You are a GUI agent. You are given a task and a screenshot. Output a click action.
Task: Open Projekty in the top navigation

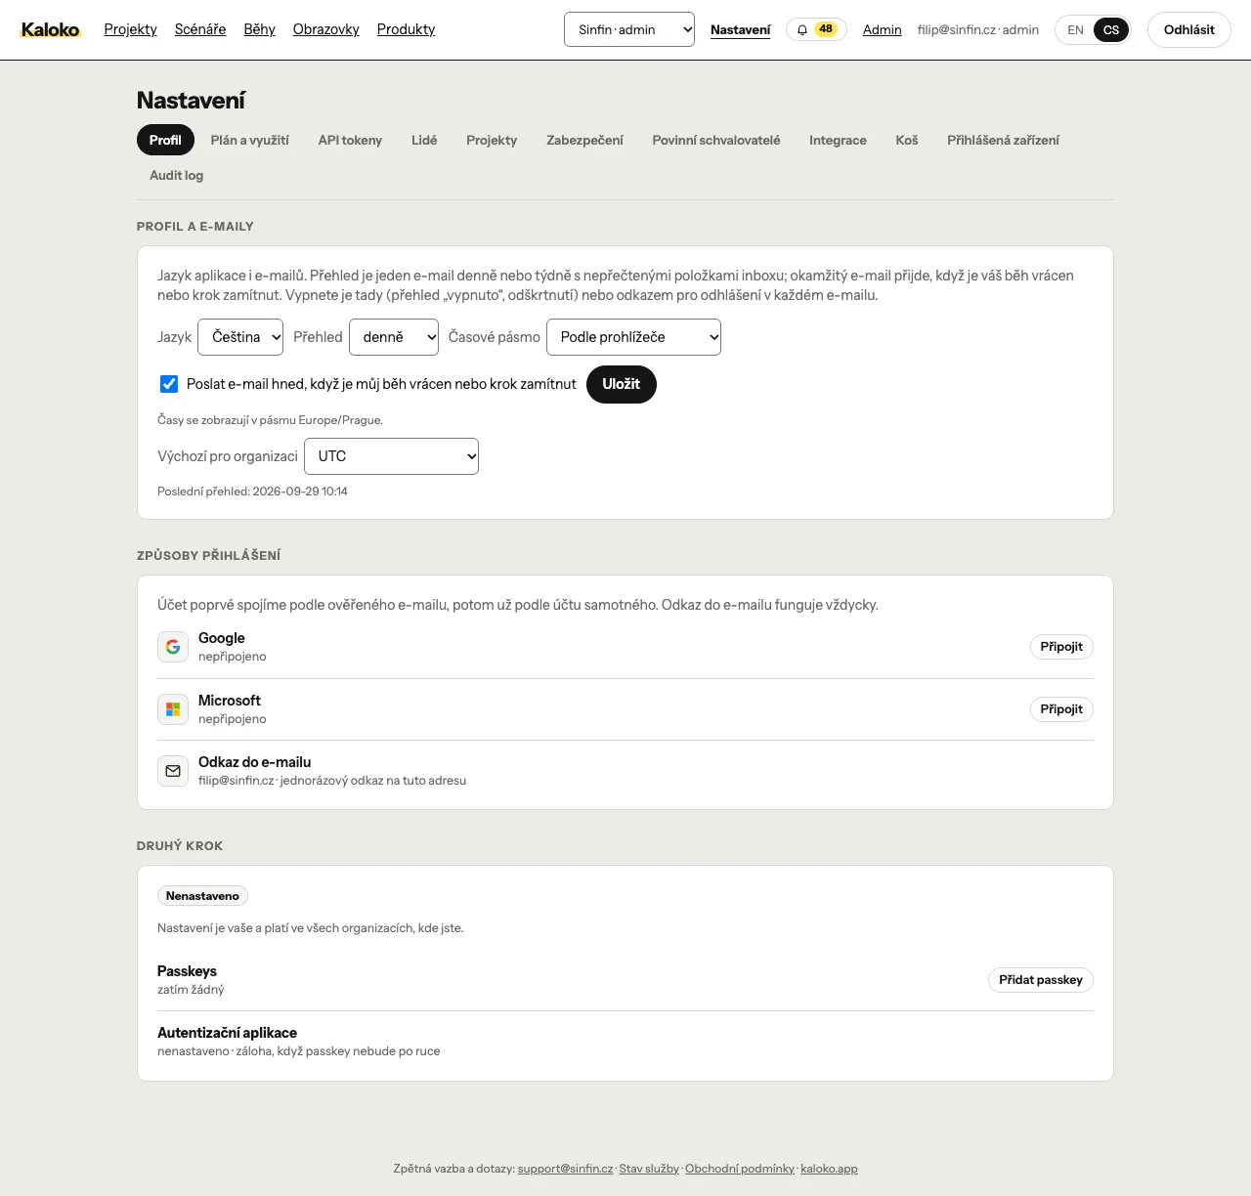(x=131, y=29)
